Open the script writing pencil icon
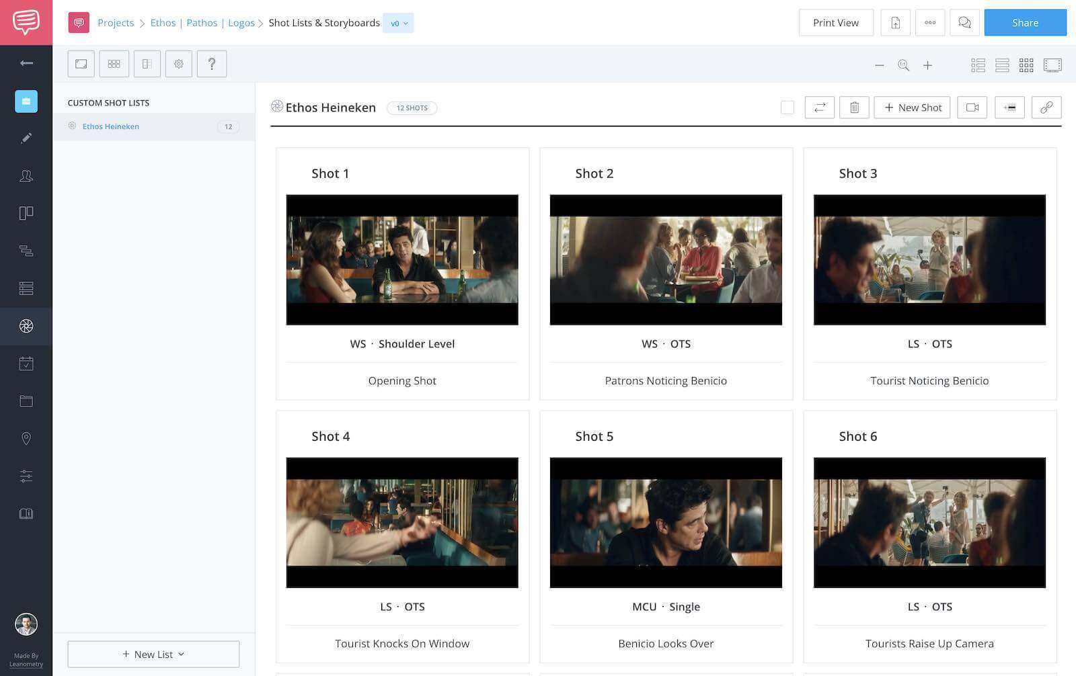Image resolution: width=1076 pixels, height=676 pixels. (26, 138)
